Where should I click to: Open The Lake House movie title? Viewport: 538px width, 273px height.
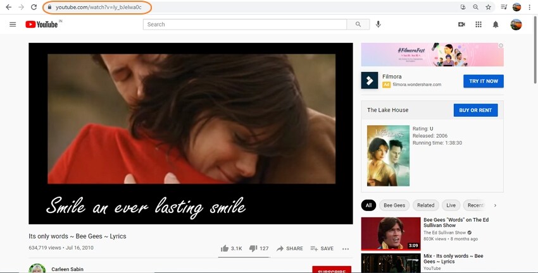(388, 110)
